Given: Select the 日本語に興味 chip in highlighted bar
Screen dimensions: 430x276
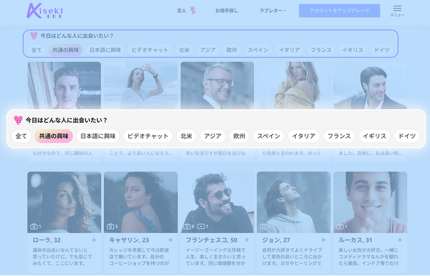Looking at the screenshot, I should [x=98, y=136].
